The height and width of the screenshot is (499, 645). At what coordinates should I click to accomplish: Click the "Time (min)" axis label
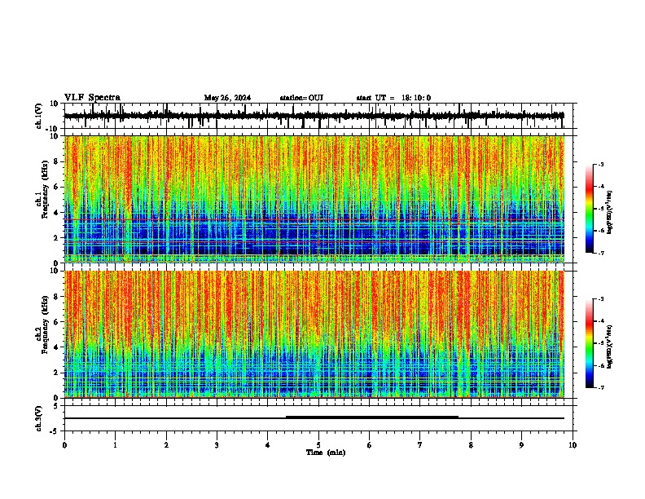pyautogui.click(x=326, y=453)
